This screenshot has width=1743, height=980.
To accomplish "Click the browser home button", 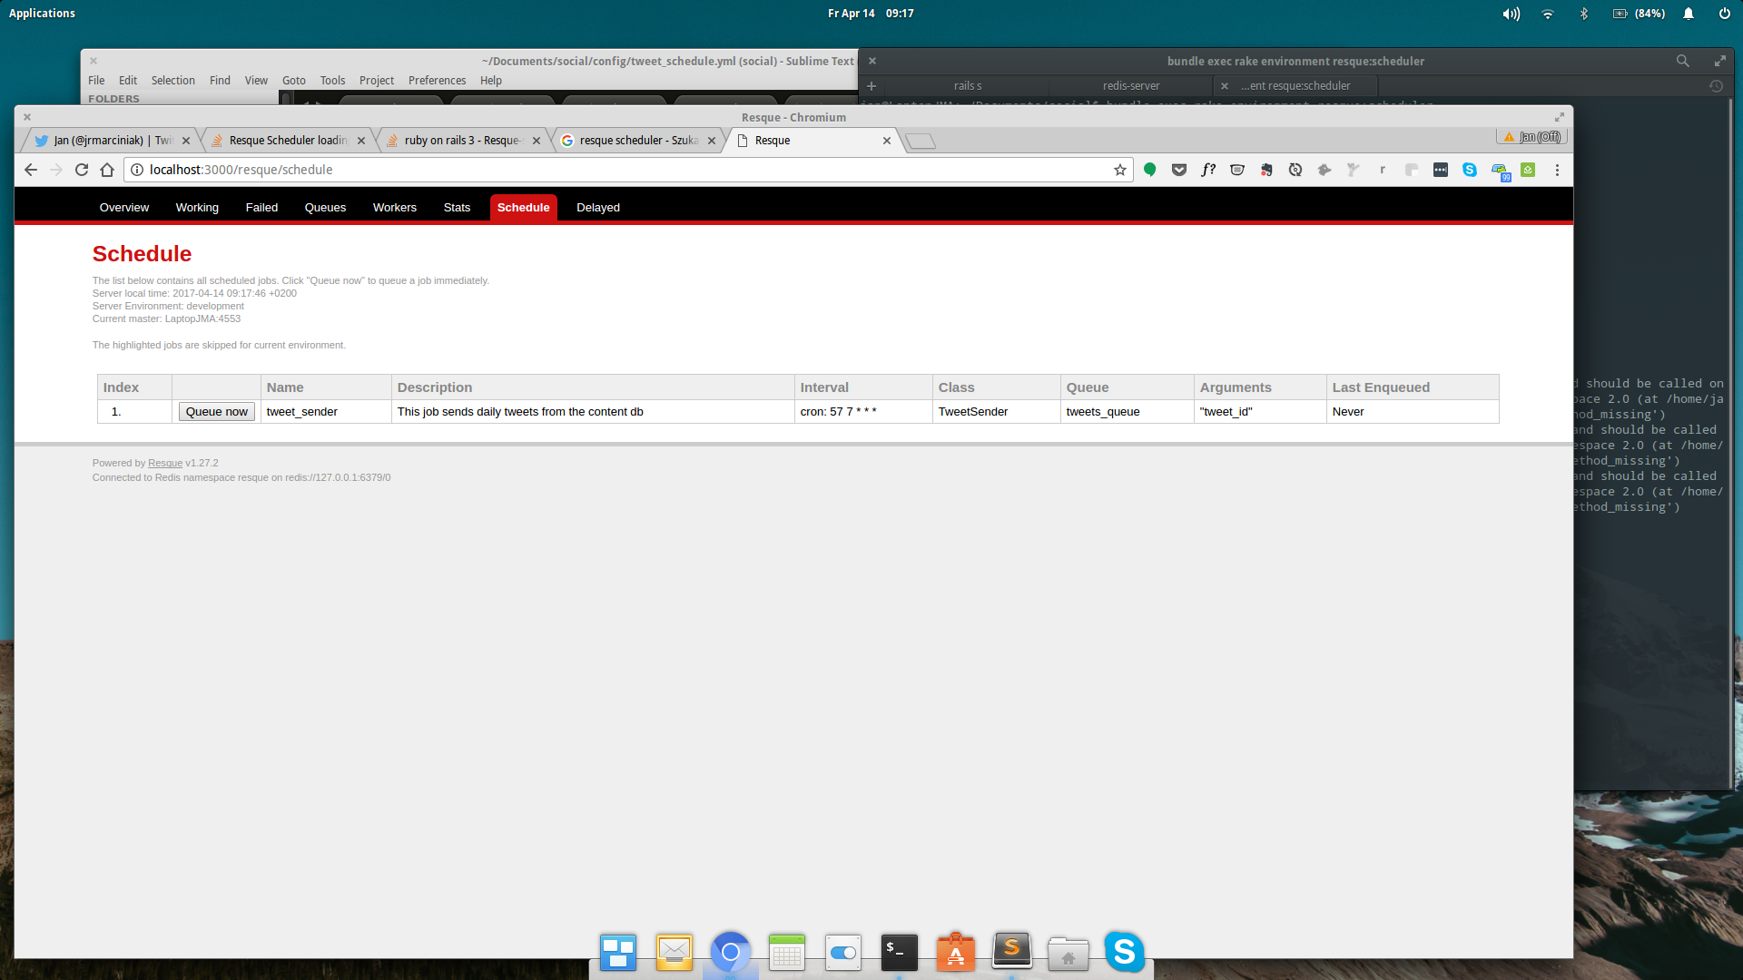I will point(107,170).
